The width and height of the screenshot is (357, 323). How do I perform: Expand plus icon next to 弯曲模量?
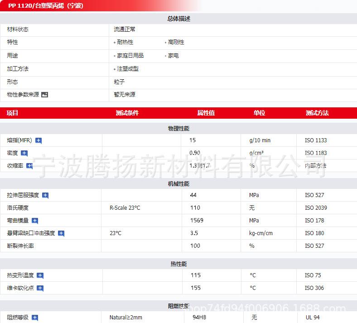[35, 221]
